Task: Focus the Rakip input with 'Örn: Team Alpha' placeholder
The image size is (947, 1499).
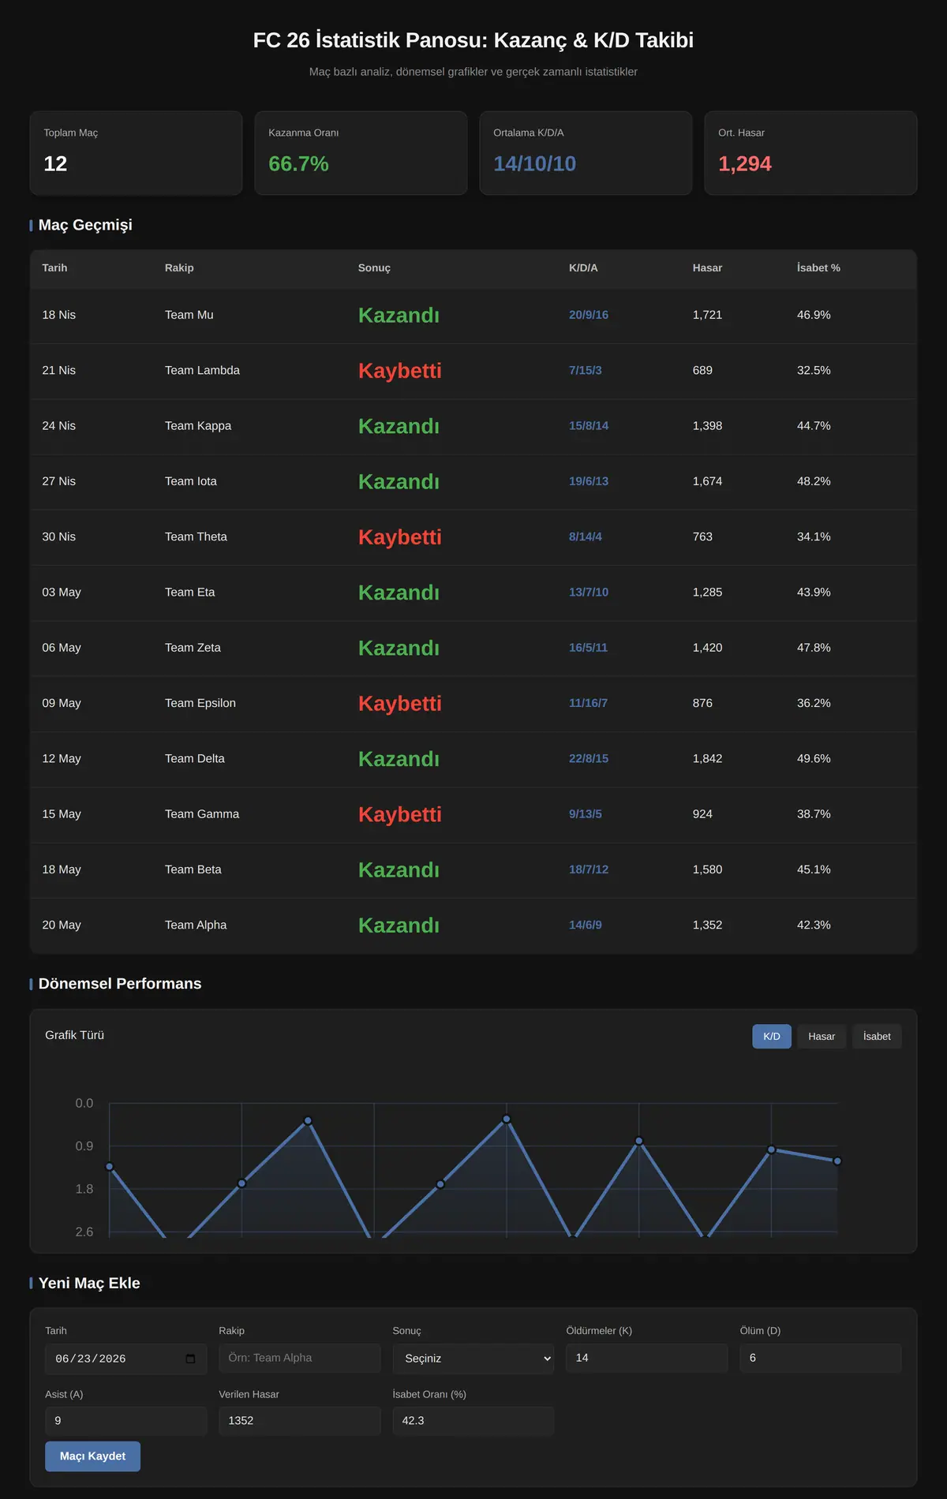Action: (x=300, y=1358)
